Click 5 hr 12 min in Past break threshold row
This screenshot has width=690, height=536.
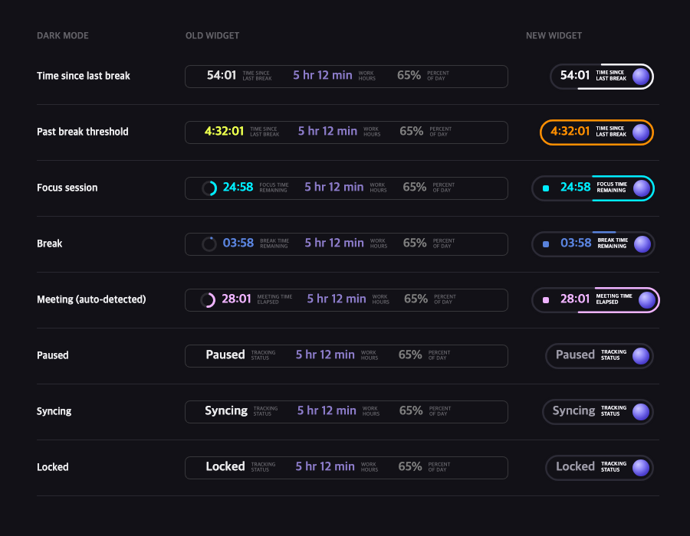[327, 132]
